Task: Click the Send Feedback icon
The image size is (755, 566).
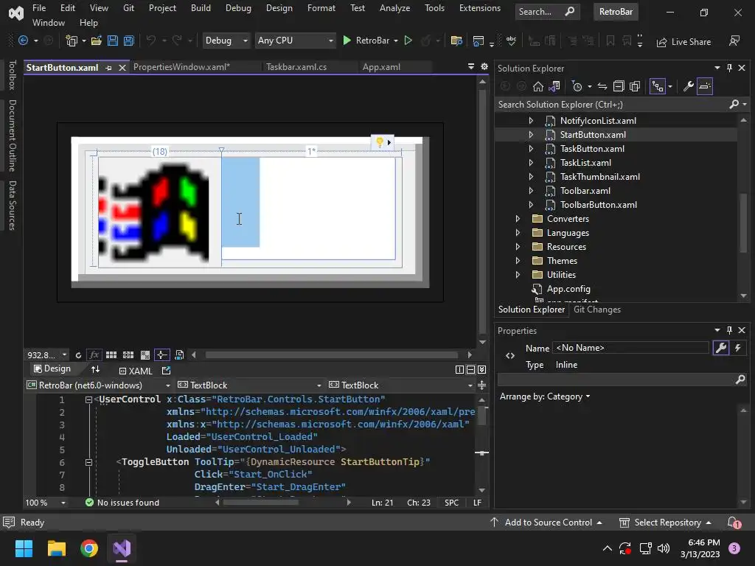Action: (734, 41)
